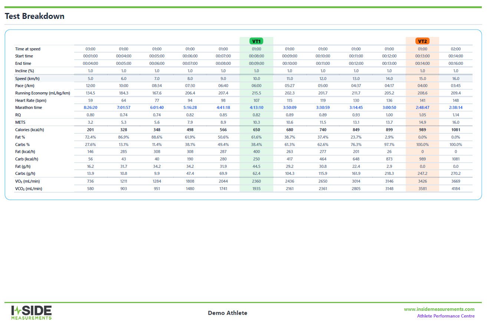The width and height of the screenshot is (487, 329).
Task: Click the 16.0 speed cell
Action: pyautogui.click(x=455, y=79)
